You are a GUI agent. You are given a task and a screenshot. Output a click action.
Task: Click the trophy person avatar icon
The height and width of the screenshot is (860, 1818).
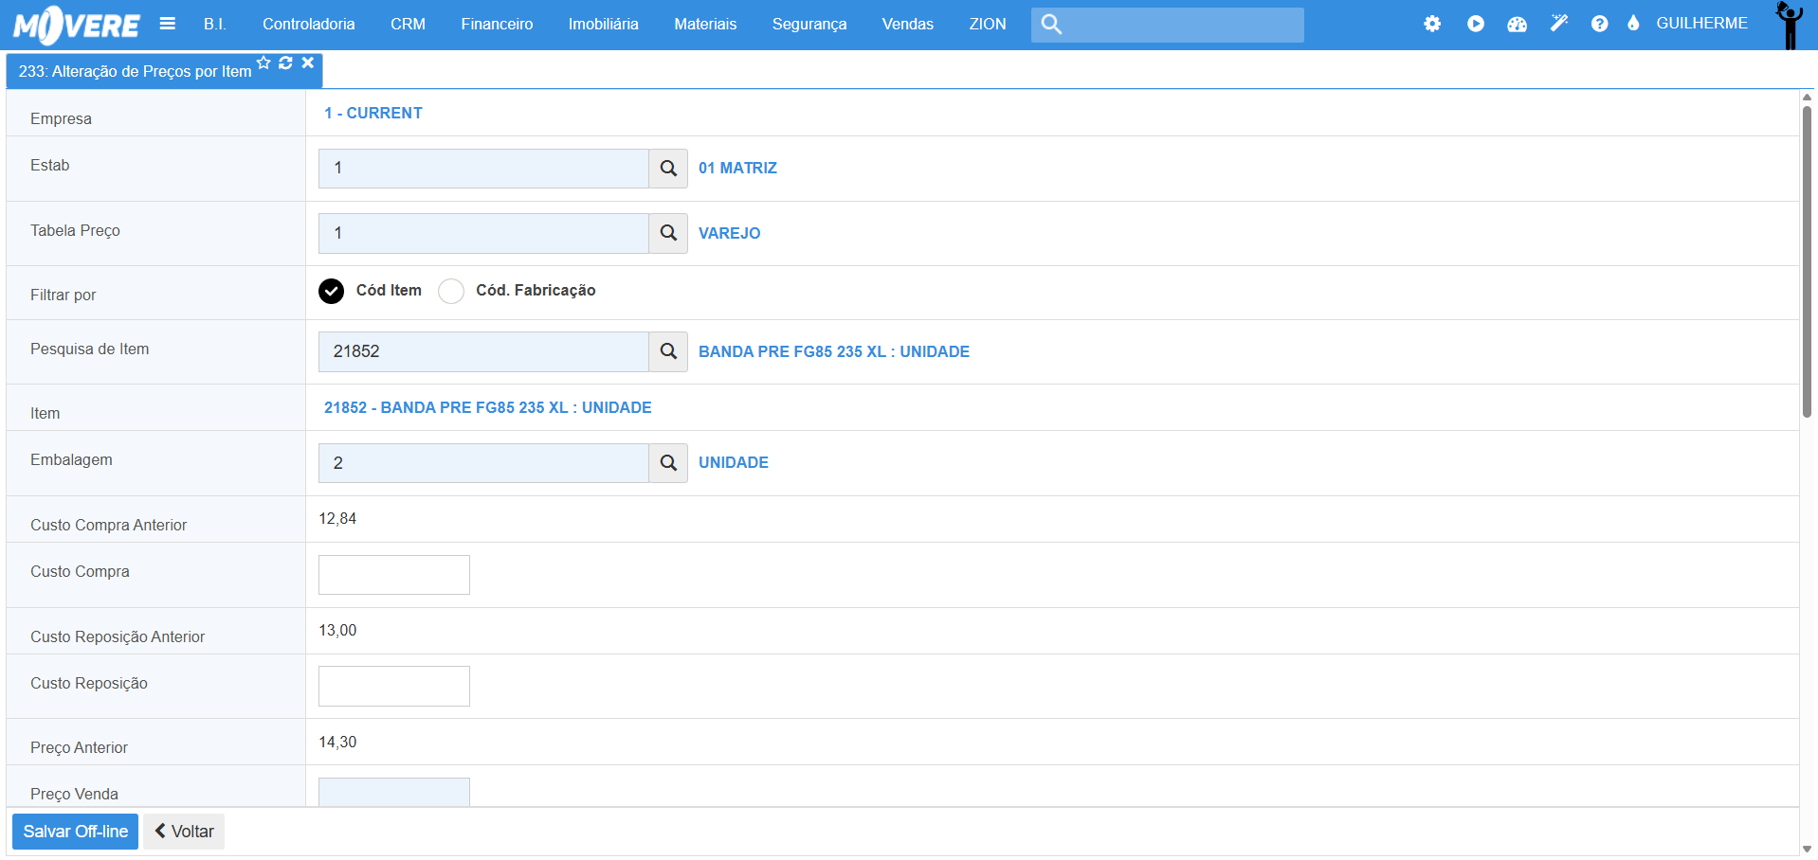(1790, 25)
